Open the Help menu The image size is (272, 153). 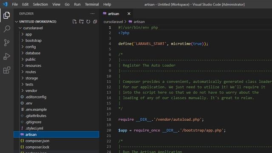tap(107, 4)
